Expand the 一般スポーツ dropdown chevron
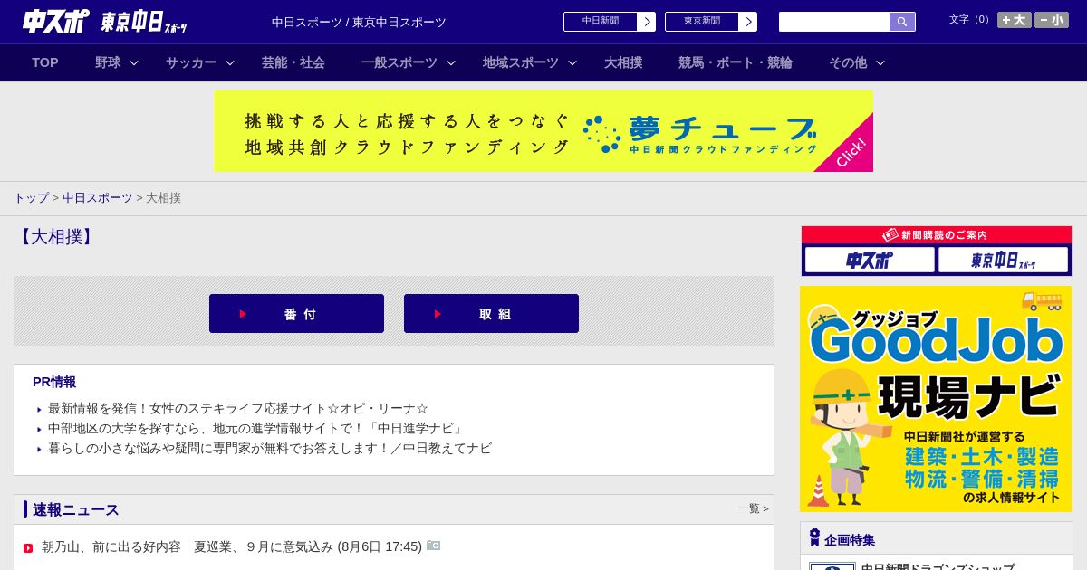 [x=451, y=62]
